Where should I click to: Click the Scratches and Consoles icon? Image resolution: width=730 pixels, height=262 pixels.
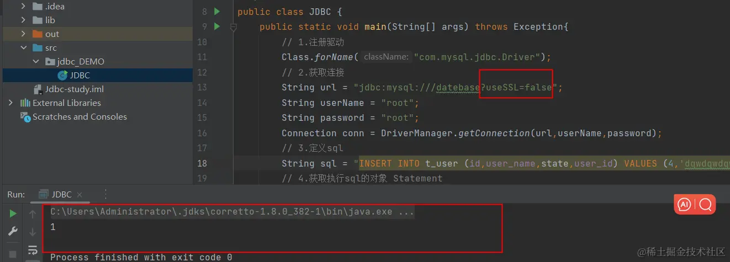click(x=25, y=116)
